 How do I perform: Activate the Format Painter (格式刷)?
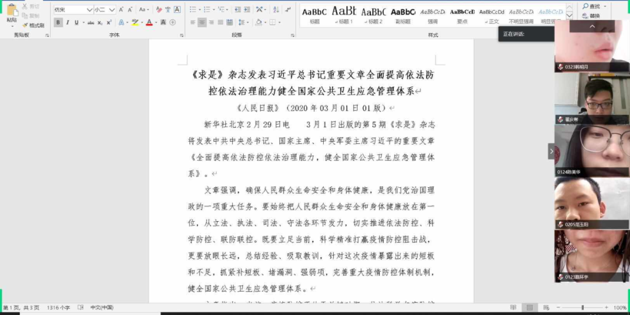33,25
